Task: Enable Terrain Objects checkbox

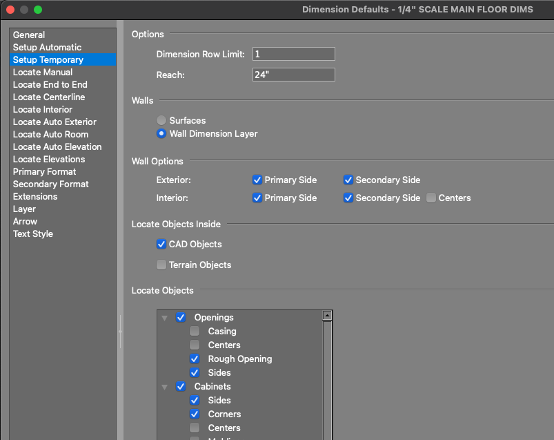Action: (161, 265)
